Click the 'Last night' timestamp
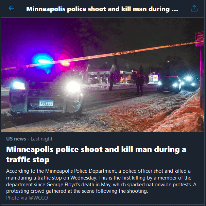The image size is (206, 206). pyautogui.click(x=41, y=139)
